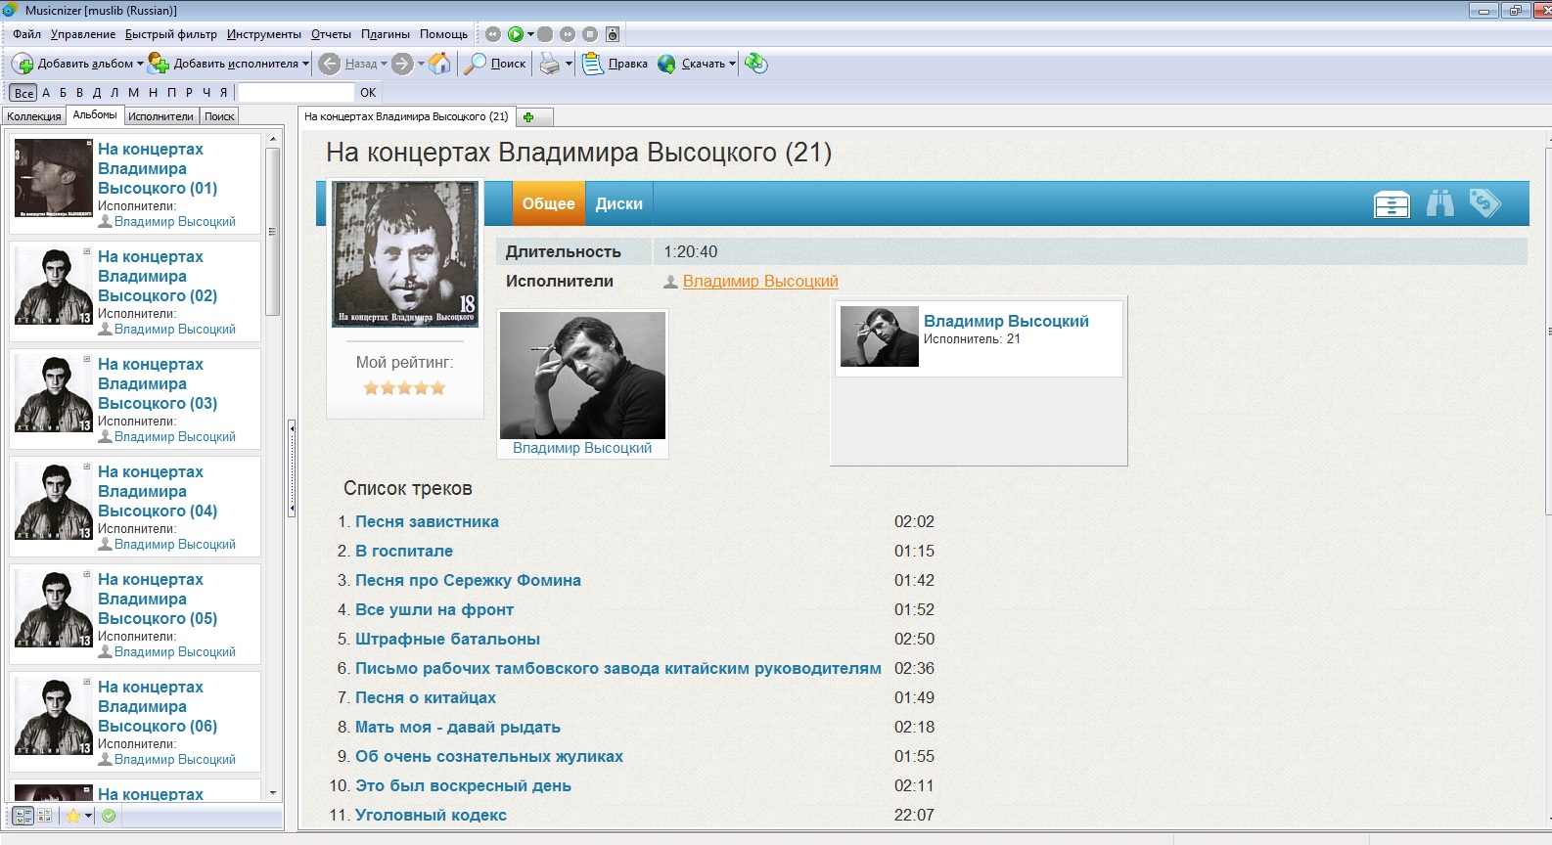The height and width of the screenshot is (845, 1552).
Task: Click the forward navigation arrow
Action: click(x=402, y=64)
